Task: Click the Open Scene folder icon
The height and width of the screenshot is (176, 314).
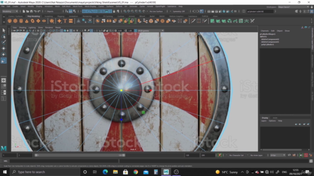Action: coord(27,11)
